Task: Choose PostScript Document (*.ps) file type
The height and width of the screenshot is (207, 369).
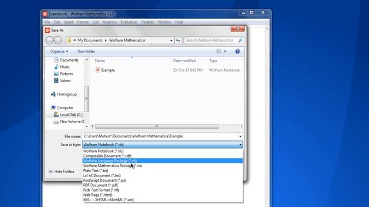Action: [163, 180]
